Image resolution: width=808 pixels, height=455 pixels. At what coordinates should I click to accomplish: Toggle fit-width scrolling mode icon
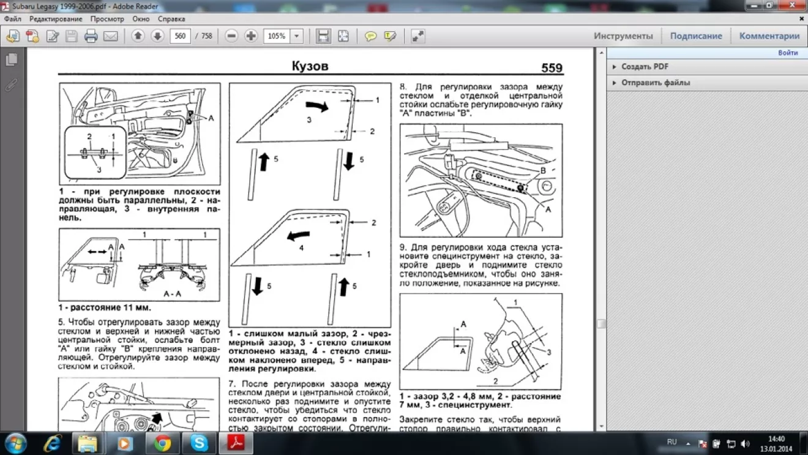click(x=323, y=36)
